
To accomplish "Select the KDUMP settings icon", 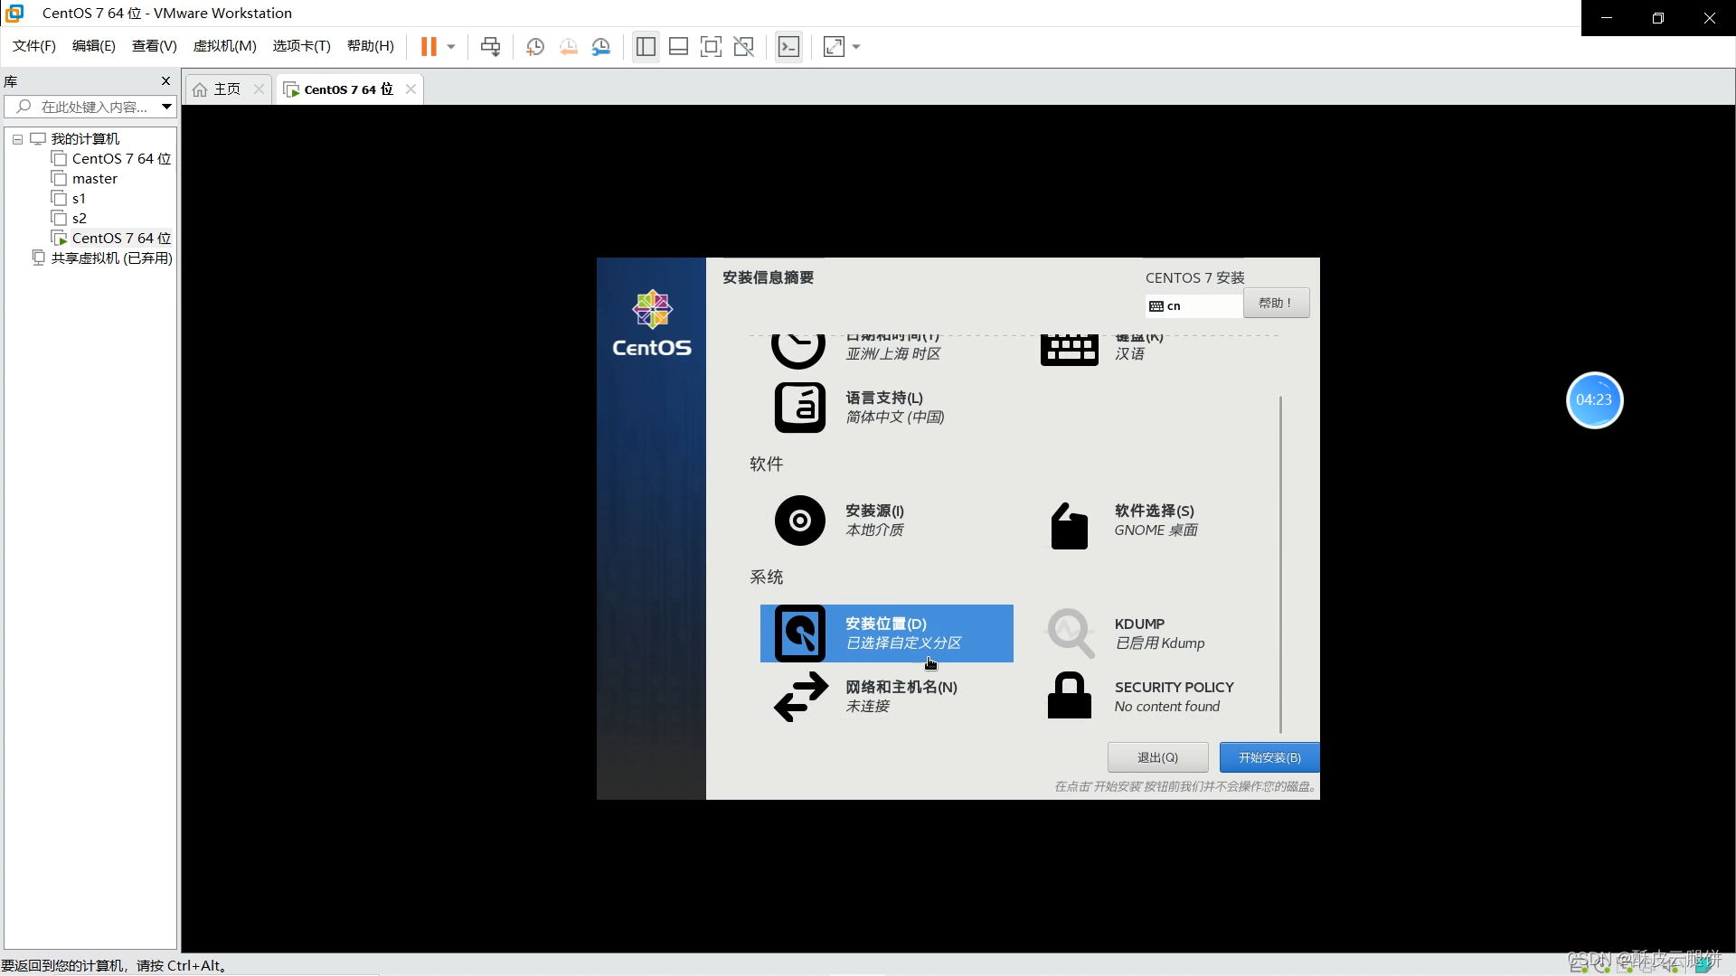I will (1070, 633).
